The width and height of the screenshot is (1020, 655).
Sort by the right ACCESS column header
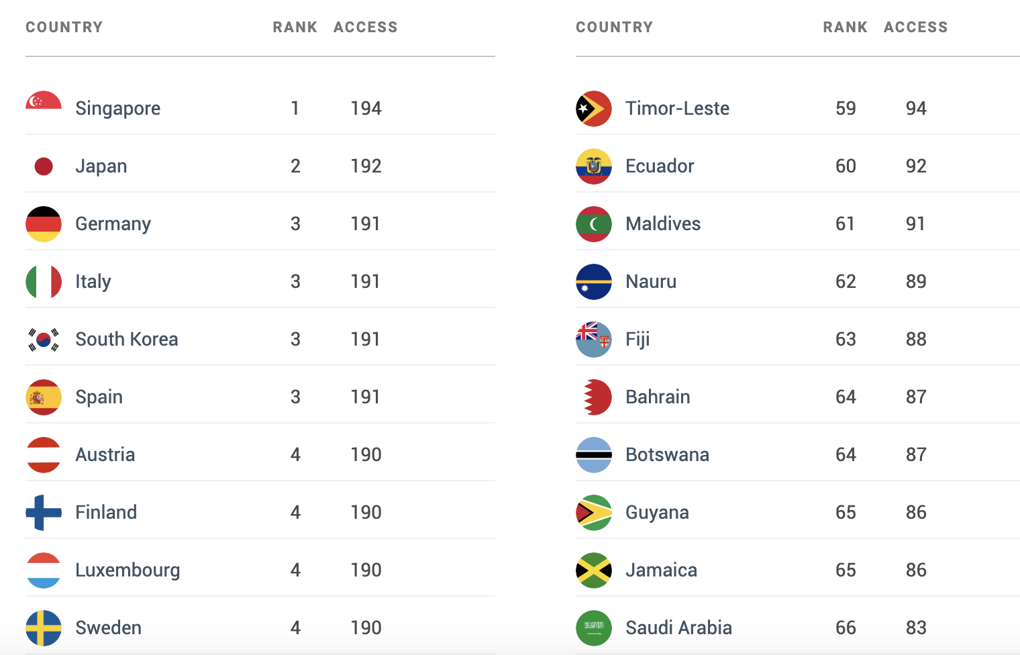pyautogui.click(x=915, y=28)
